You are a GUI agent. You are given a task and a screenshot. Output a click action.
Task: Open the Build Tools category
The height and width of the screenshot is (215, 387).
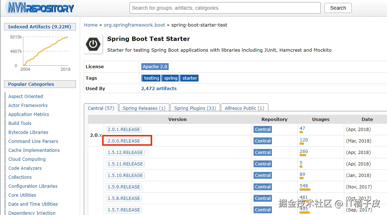pyautogui.click(x=20, y=123)
